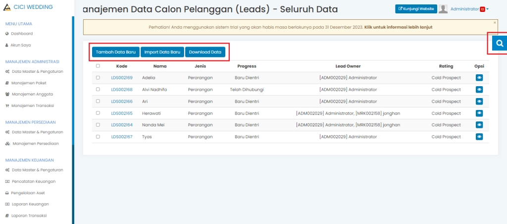Check the box for LDS002168 Alvi Nadhifa
Screen dimensions: 507x224
pyautogui.click(x=98, y=89)
